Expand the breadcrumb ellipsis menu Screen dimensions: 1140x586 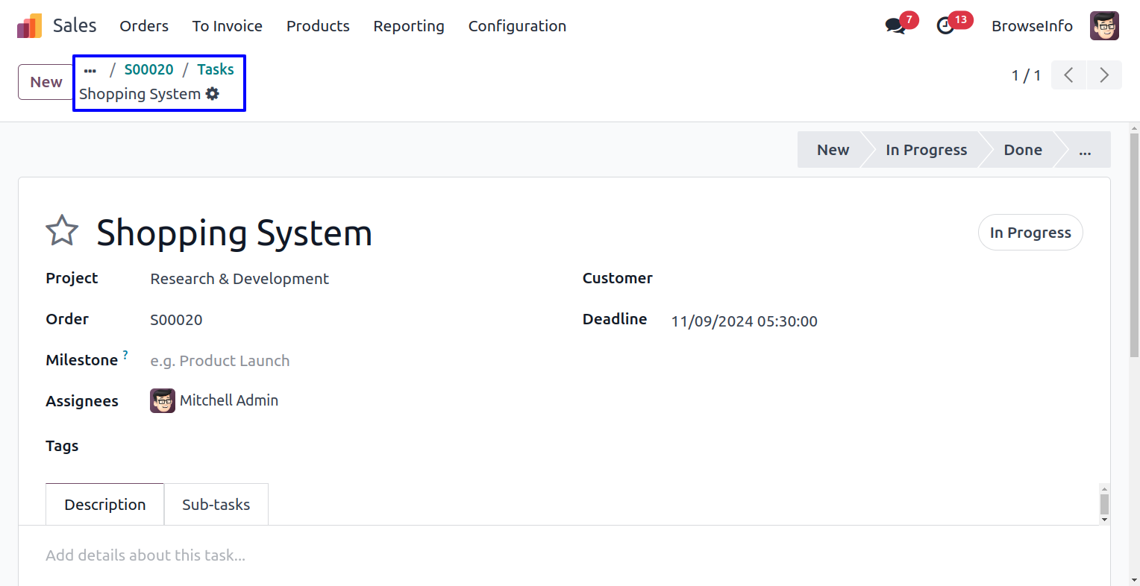[x=90, y=70]
